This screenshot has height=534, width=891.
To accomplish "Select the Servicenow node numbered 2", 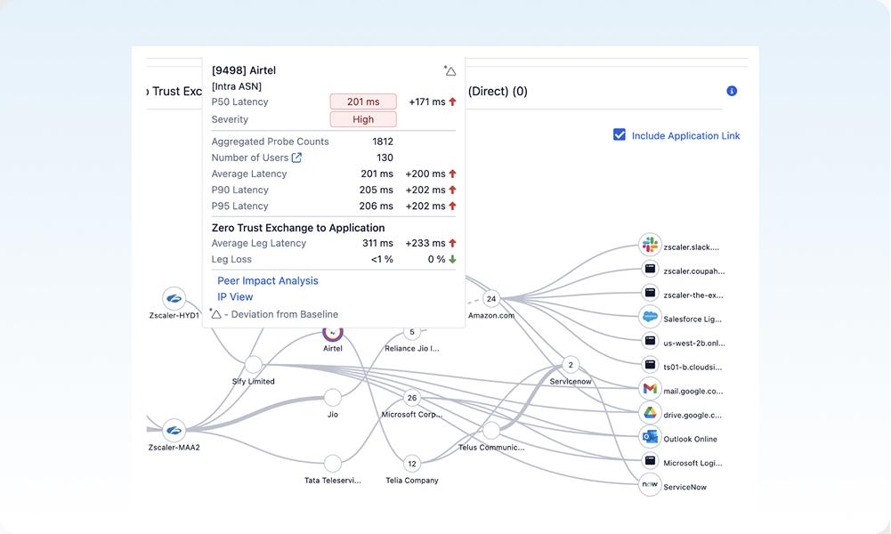I will point(571,365).
